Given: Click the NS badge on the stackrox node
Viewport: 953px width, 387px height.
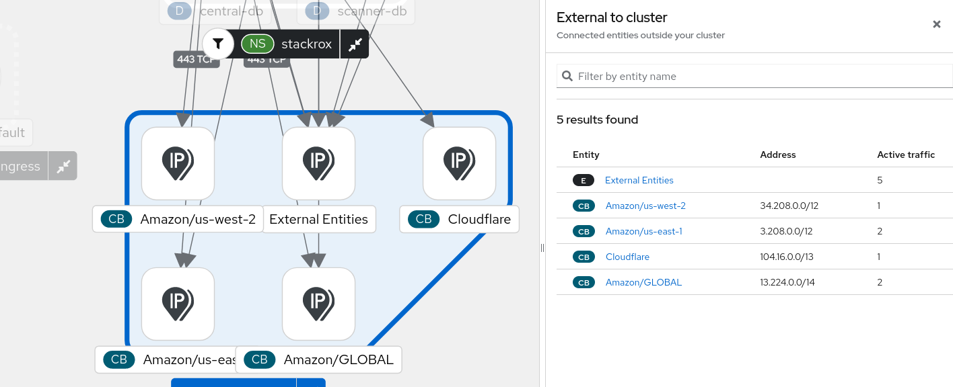Looking at the screenshot, I should pos(258,43).
